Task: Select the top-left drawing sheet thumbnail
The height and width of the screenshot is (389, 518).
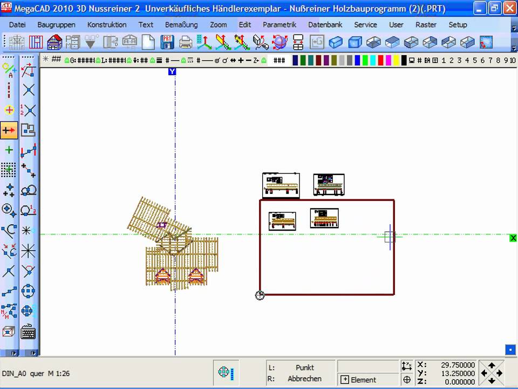Action: pos(281,185)
